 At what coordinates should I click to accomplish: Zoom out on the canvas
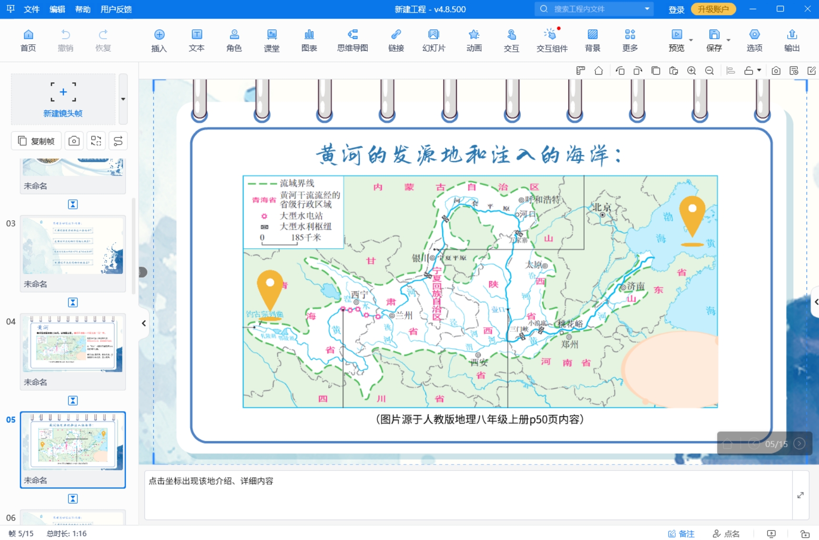(709, 70)
